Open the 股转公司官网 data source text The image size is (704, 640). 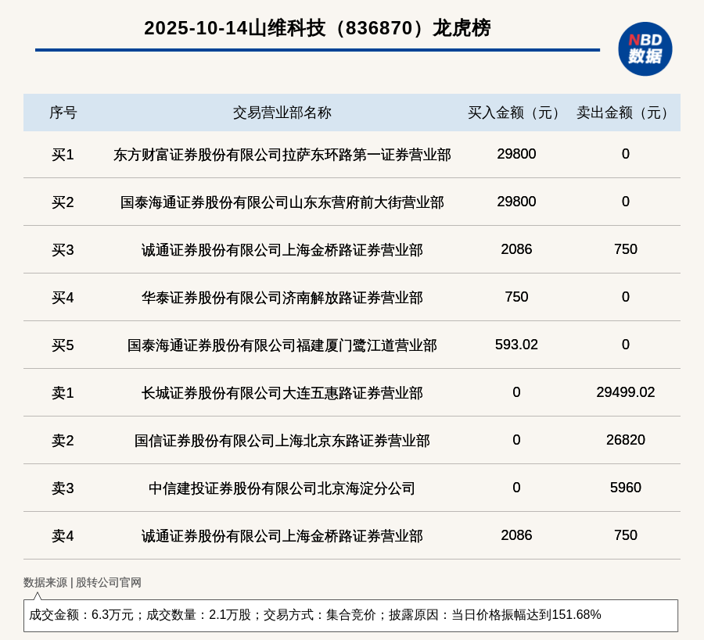tap(109, 582)
